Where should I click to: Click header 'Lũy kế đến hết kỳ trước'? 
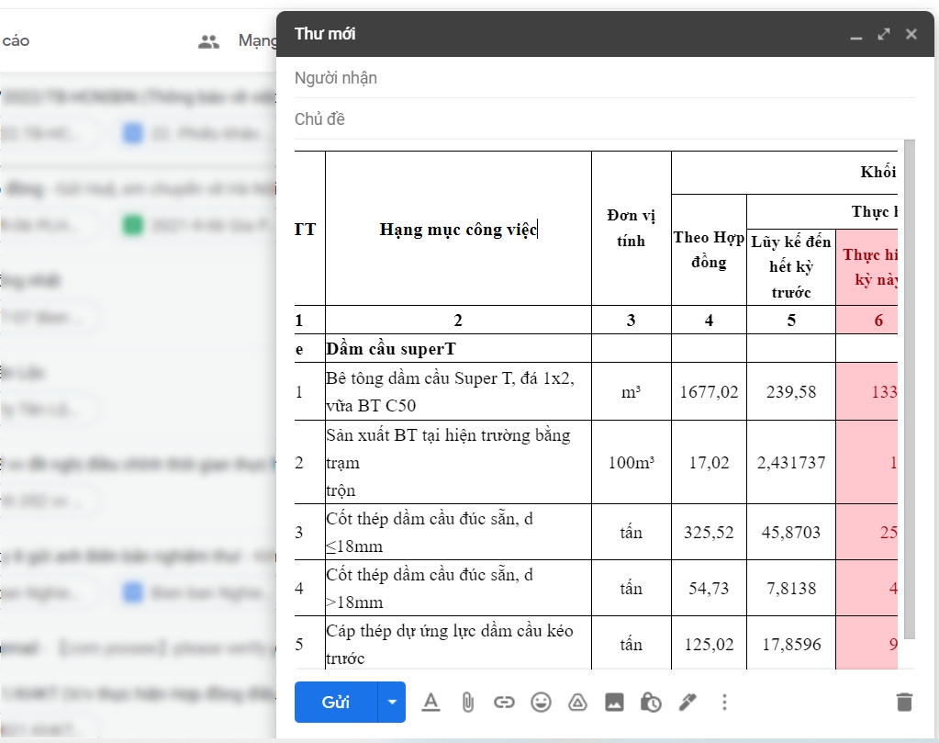(791, 267)
